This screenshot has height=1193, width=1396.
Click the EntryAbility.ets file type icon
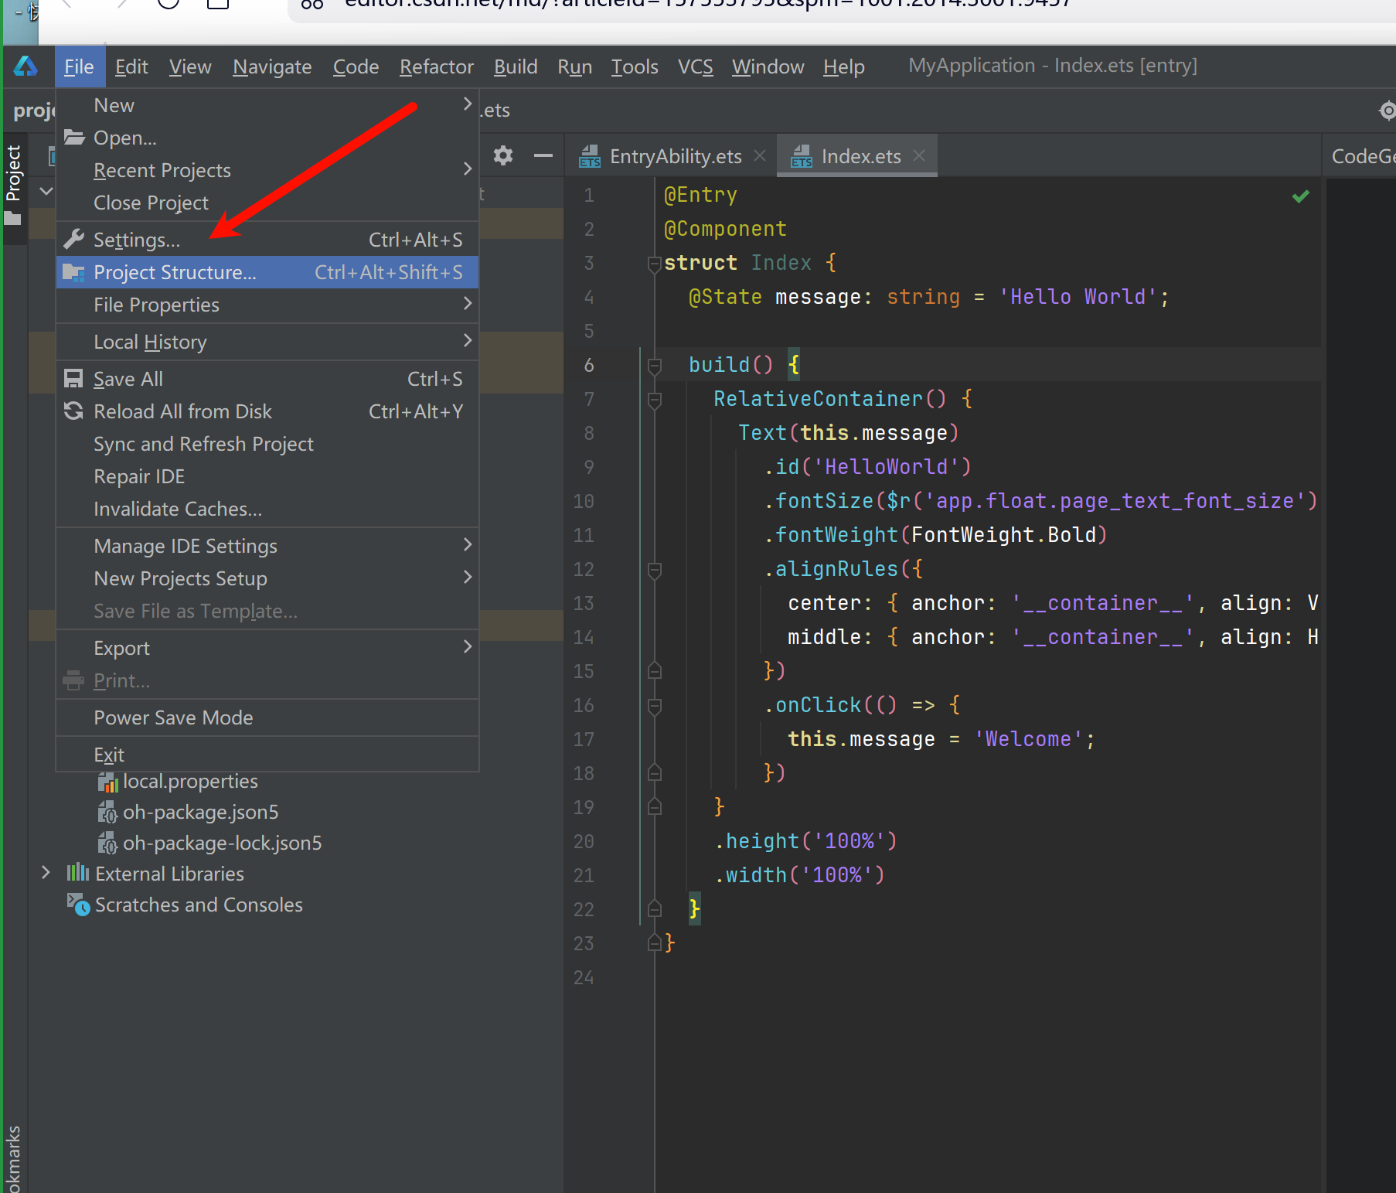[x=591, y=156]
